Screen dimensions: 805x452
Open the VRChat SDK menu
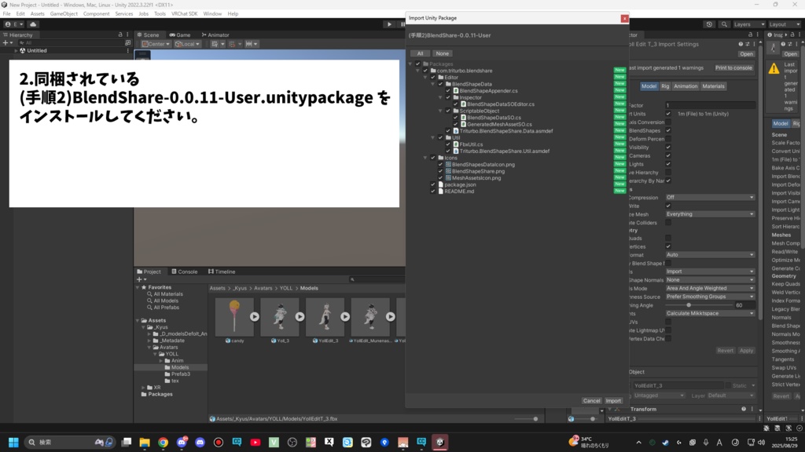coord(184,14)
